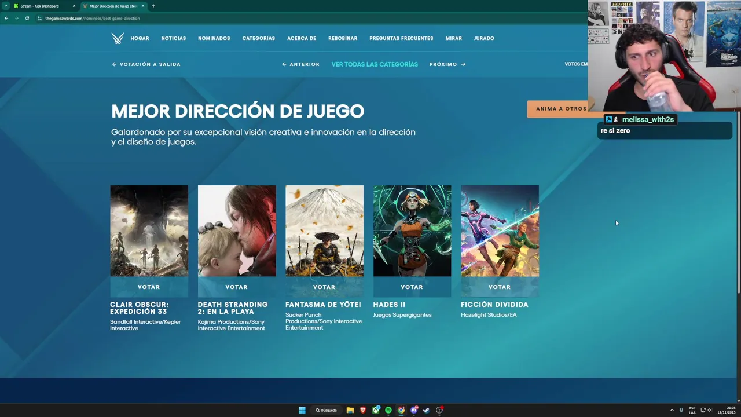The height and width of the screenshot is (417, 741).
Task: Click Hades II cover thumbnail
Action: 412,231
